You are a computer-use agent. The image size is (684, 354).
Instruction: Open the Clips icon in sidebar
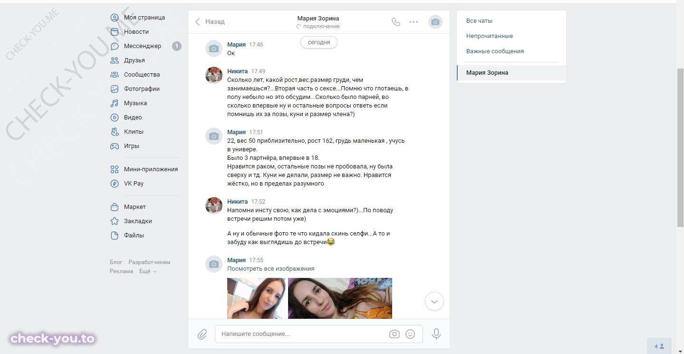point(115,132)
